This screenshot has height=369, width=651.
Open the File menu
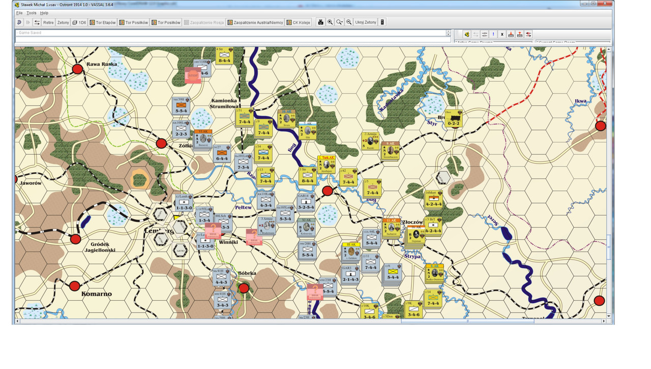(x=19, y=13)
